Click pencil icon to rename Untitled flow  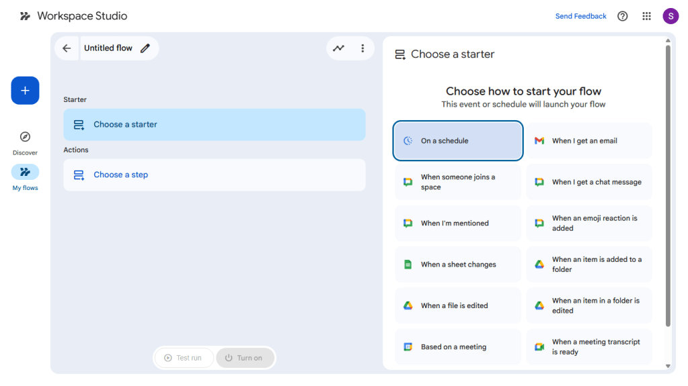pyautogui.click(x=145, y=48)
